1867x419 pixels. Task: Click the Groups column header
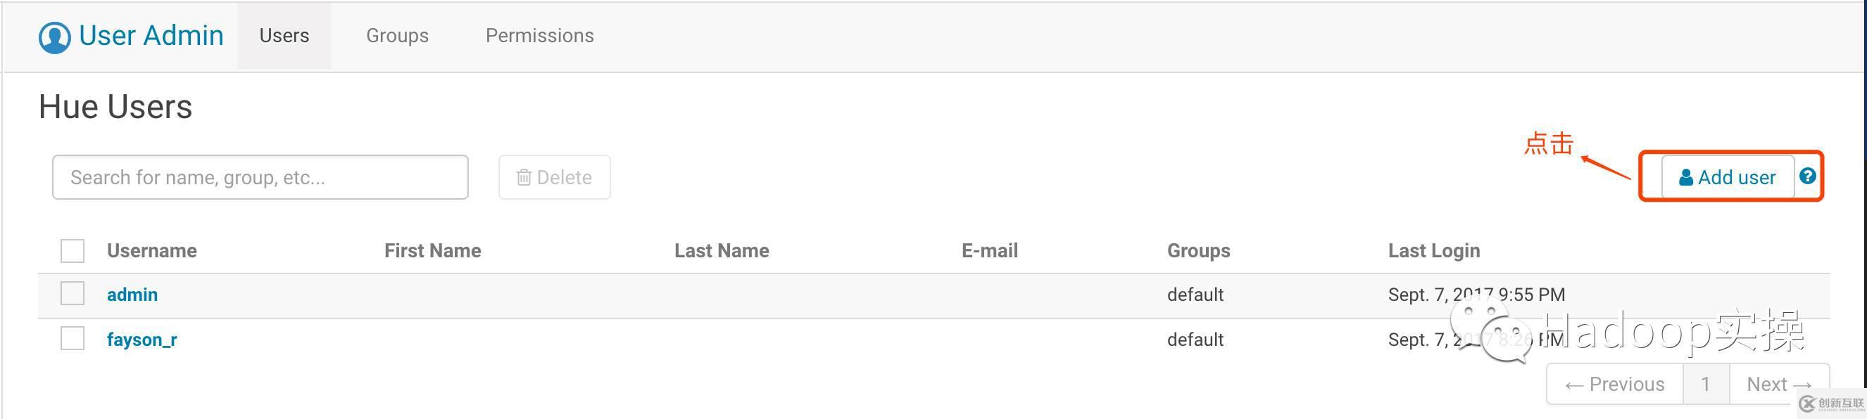point(1198,250)
